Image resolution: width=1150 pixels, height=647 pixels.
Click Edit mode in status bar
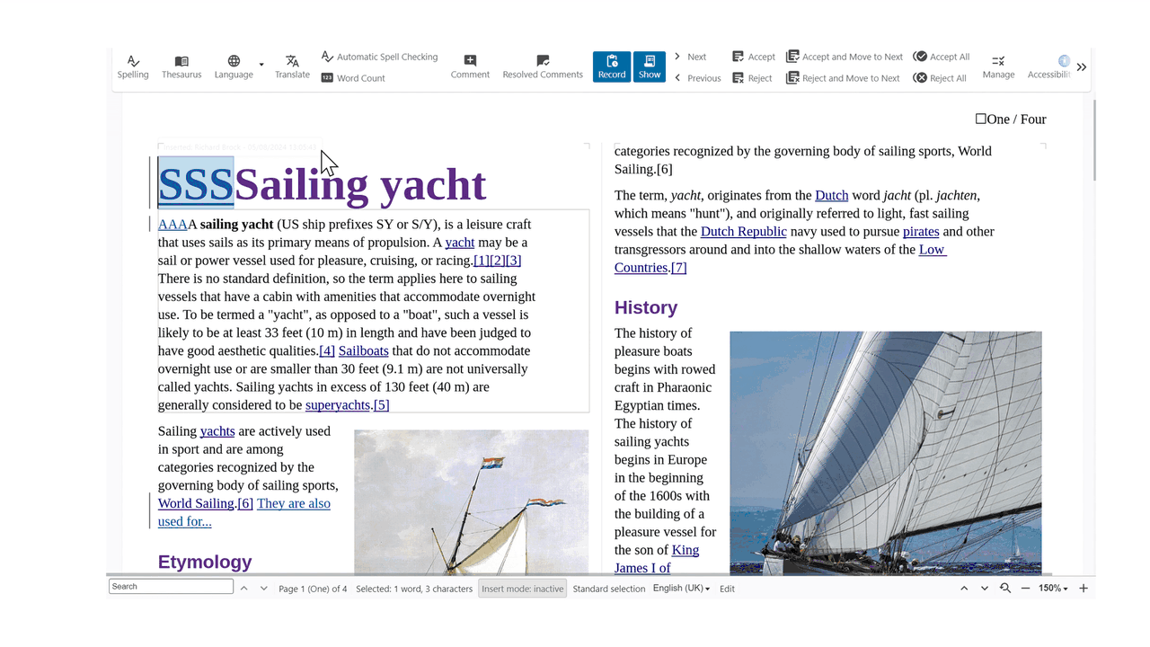pyautogui.click(x=727, y=589)
